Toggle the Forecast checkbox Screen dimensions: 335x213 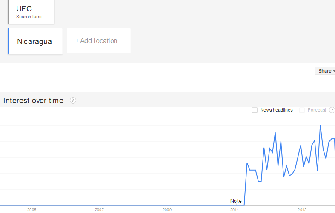(302, 110)
